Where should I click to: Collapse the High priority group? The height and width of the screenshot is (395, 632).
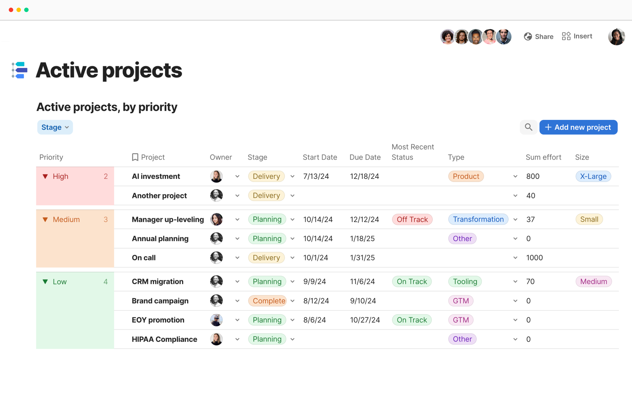[45, 176]
